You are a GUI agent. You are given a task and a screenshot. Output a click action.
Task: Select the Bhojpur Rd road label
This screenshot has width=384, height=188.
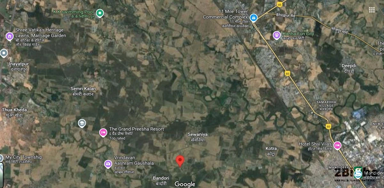click(x=285, y=15)
